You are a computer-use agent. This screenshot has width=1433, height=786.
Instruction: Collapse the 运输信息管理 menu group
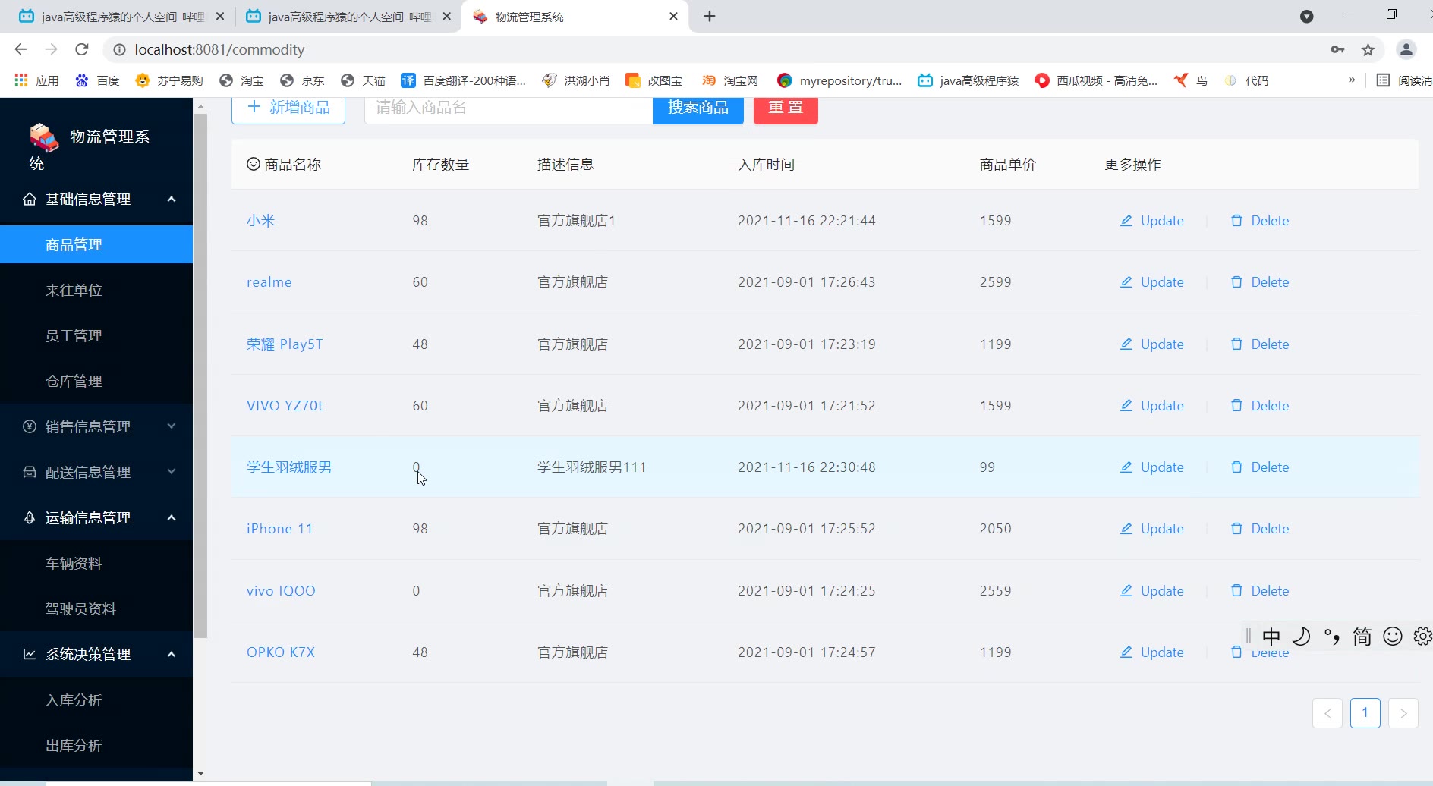tap(96, 517)
